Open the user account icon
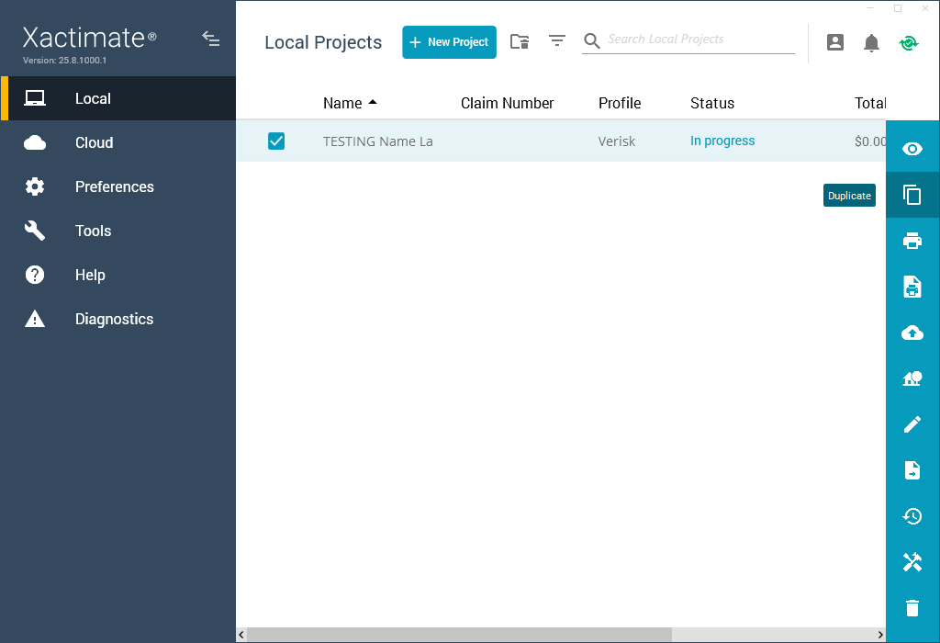 point(835,42)
